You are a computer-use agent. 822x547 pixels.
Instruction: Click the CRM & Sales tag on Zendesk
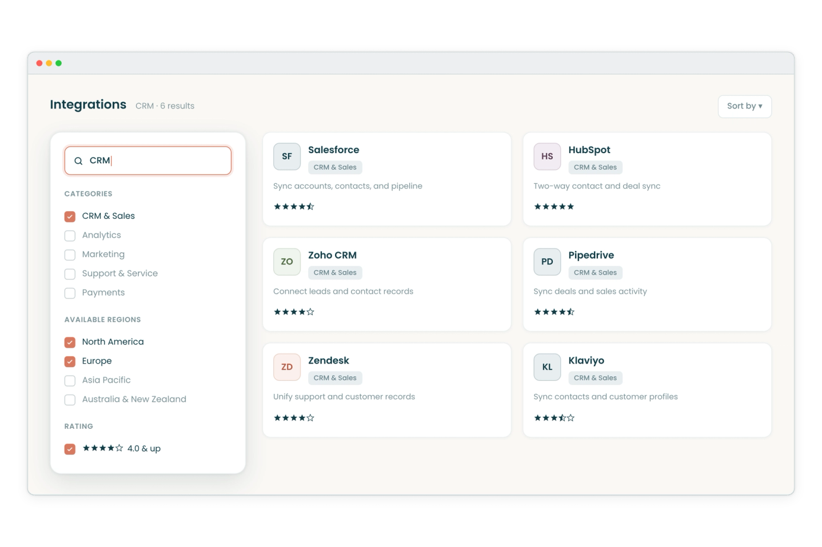point(335,378)
